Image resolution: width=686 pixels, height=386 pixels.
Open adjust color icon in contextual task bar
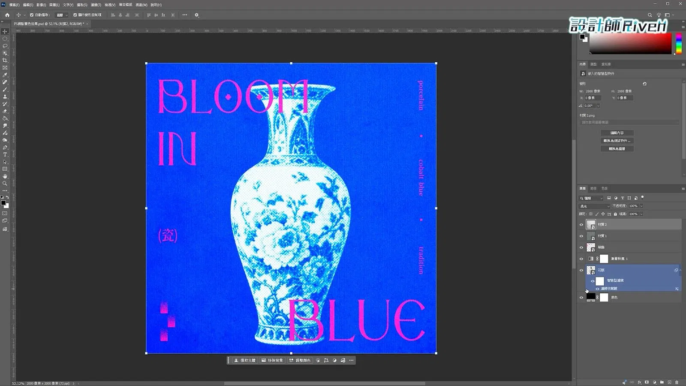300,360
